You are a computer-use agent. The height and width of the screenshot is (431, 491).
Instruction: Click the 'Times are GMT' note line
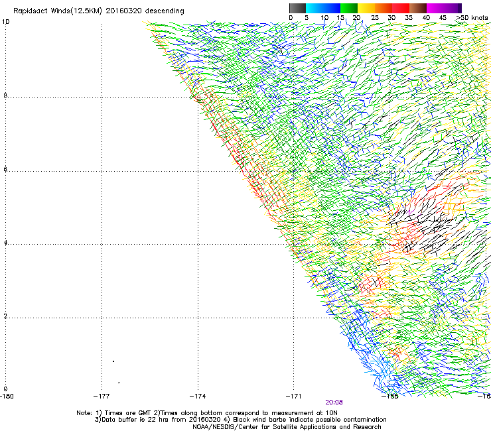click(207, 413)
